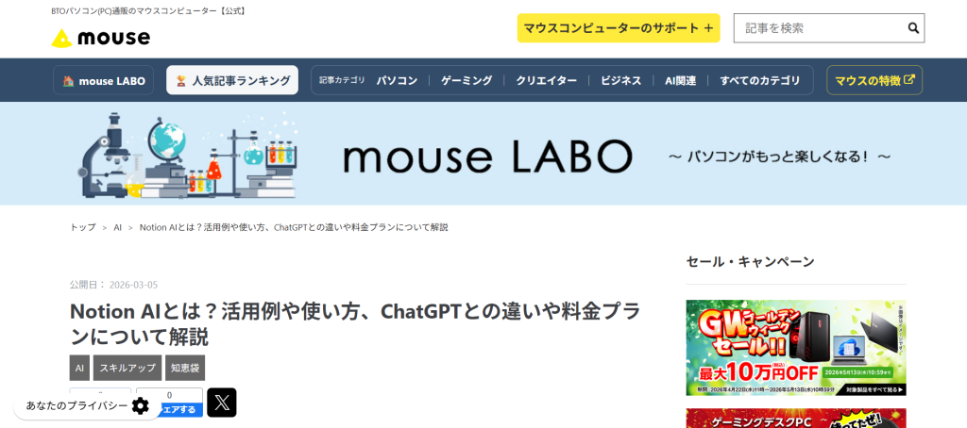Open ビジネス category
Image resolution: width=967 pixels, height=428 pixels.
(621, 81)
